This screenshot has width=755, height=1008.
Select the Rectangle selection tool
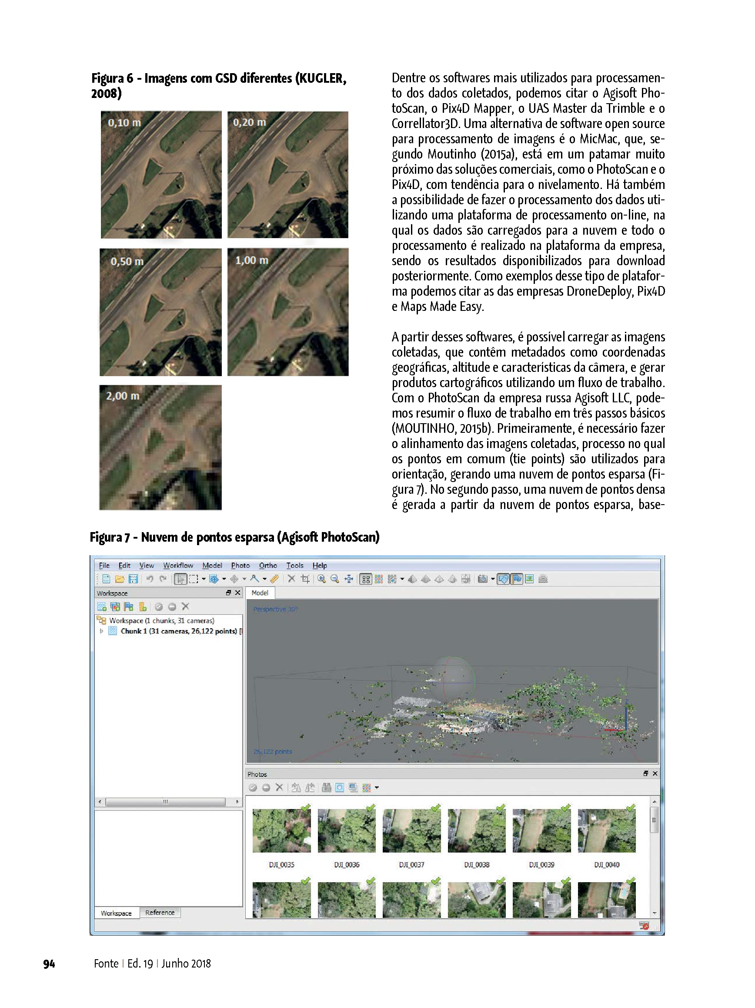194,579
